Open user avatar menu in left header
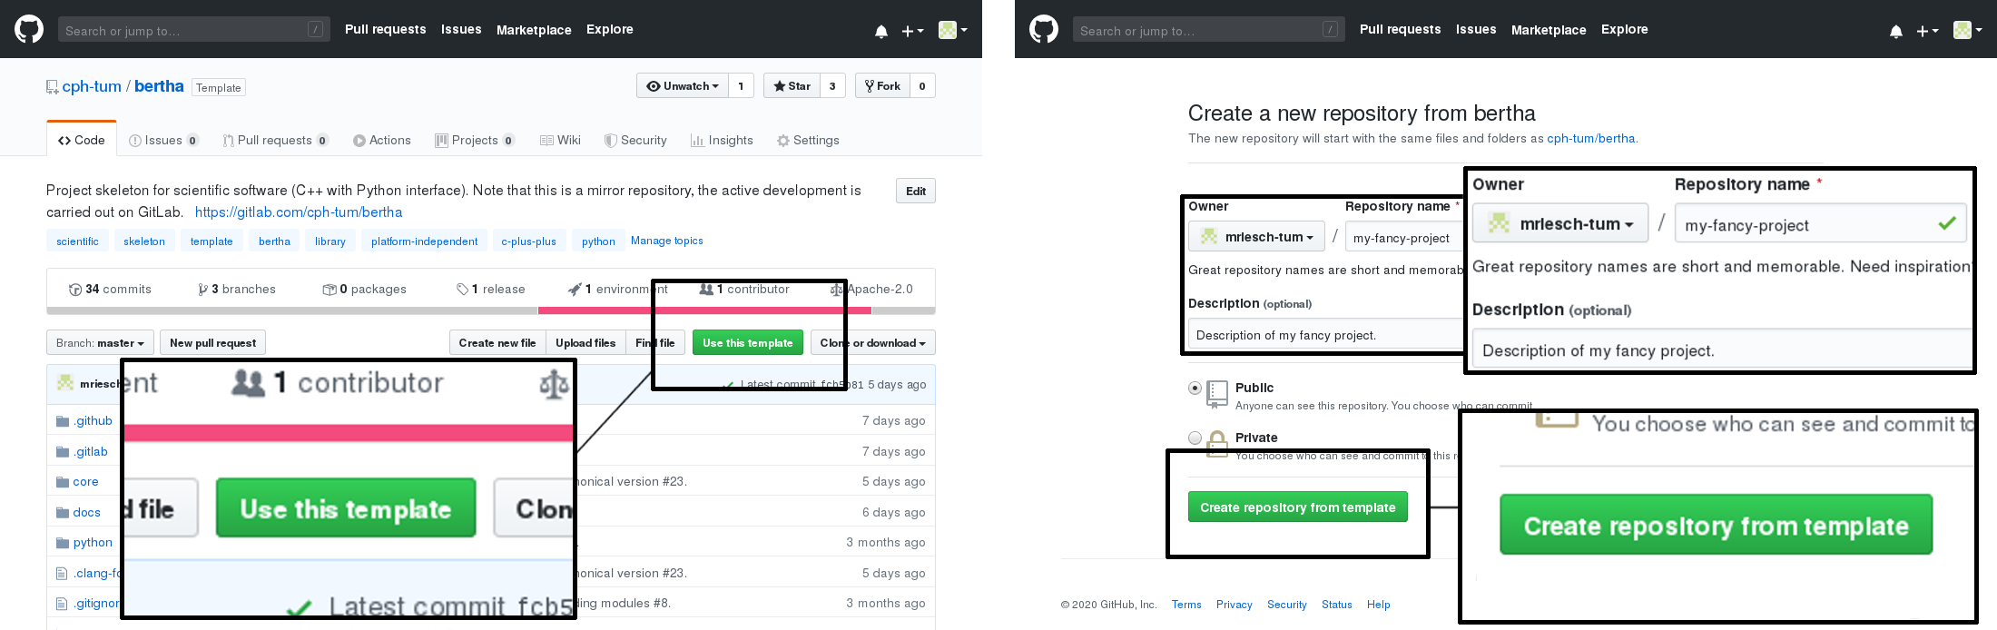Viewport: 1997px width, 630px height. [x=952, y=30]
